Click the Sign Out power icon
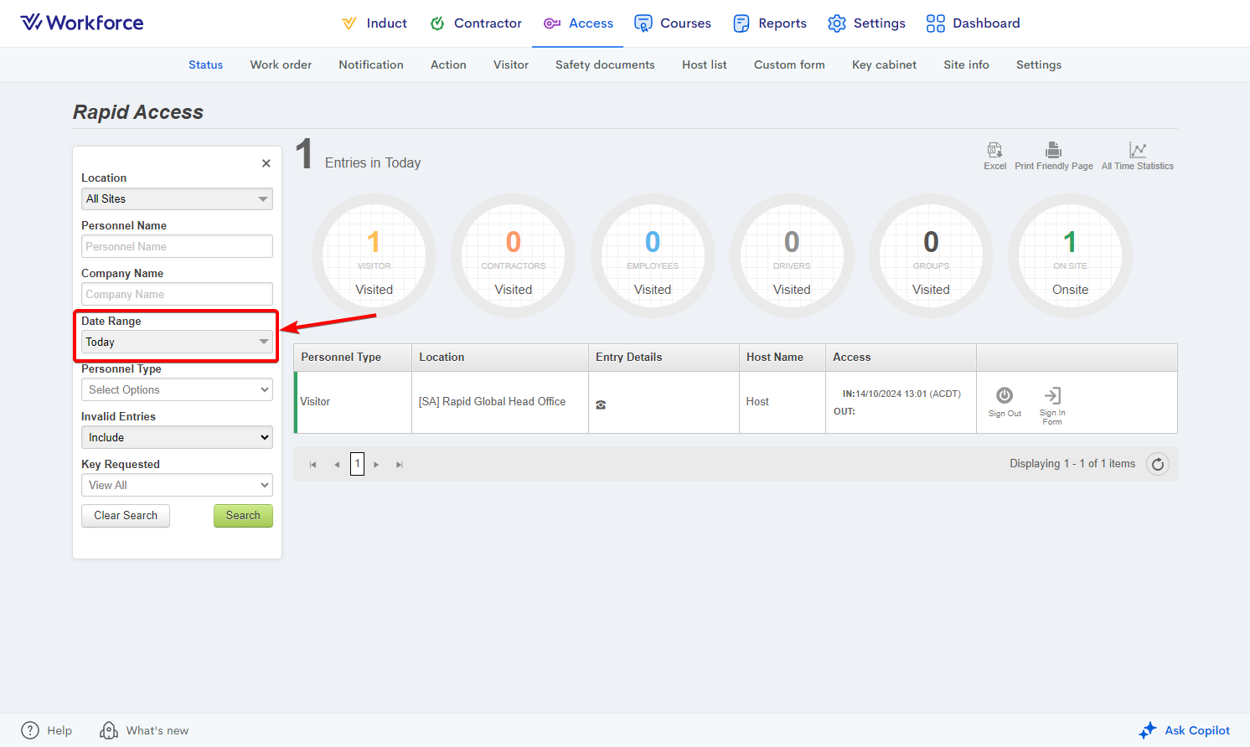1250x747 pixels. click(x=1005, y=396)
